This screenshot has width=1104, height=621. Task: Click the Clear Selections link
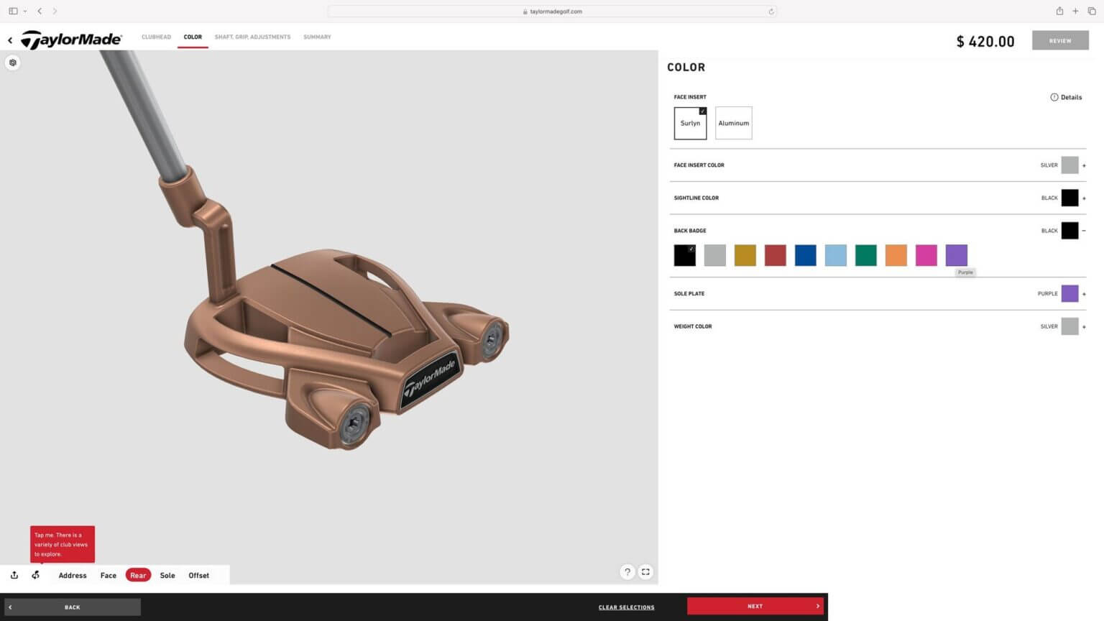[x=626, y=607]
